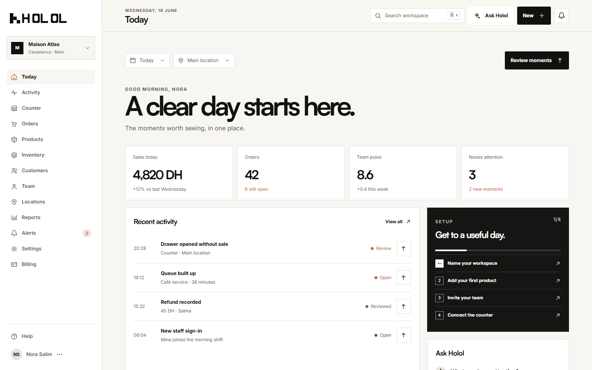Click the Ask Holol button
Image resolution: width=592 pixels, height=370 pixels.
491,16
